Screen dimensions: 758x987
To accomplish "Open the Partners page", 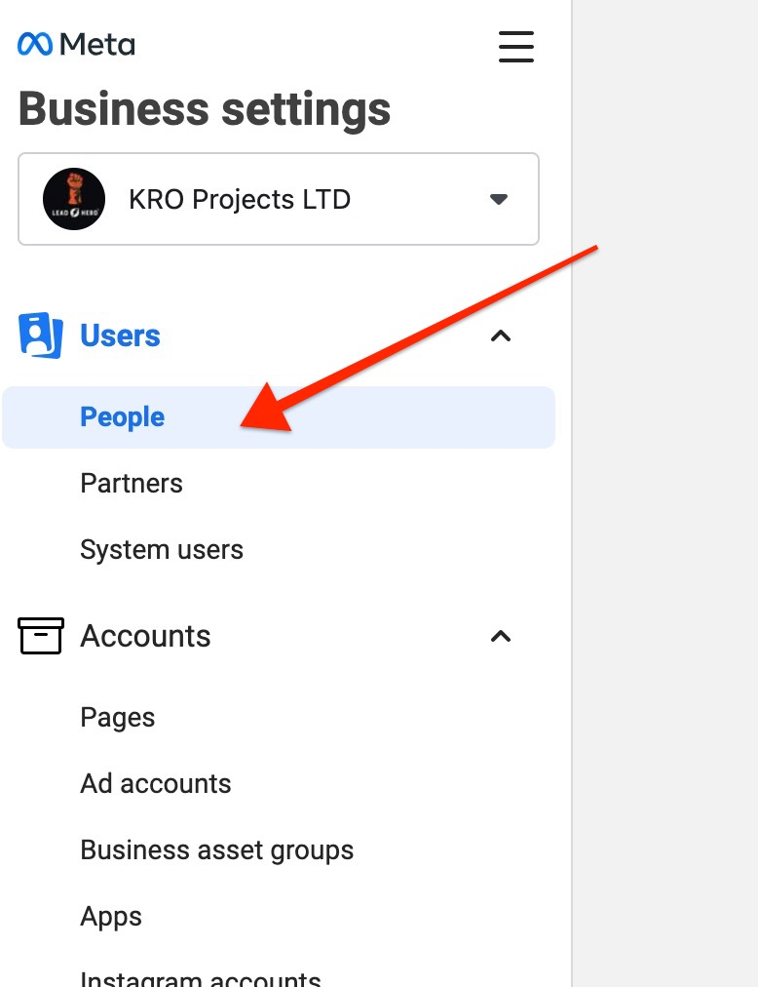I will (x=132, y=484).
